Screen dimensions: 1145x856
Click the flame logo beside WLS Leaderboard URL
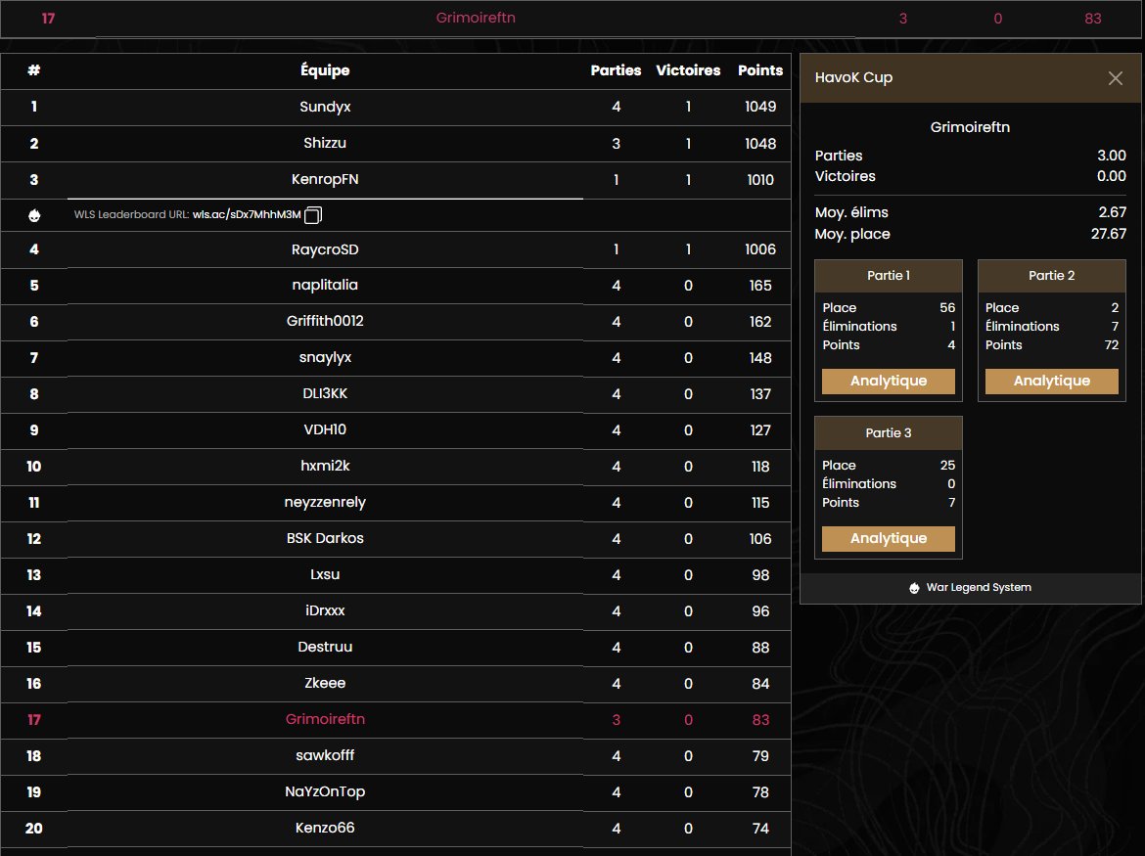[x=34, y=215]
